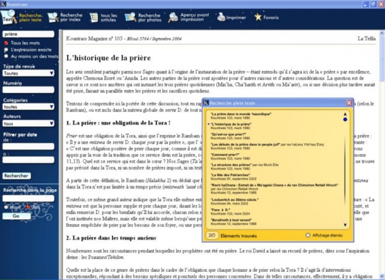Minimize the Kountrass window
Viewport: 385px width, 280px height.
pos(366,4)
